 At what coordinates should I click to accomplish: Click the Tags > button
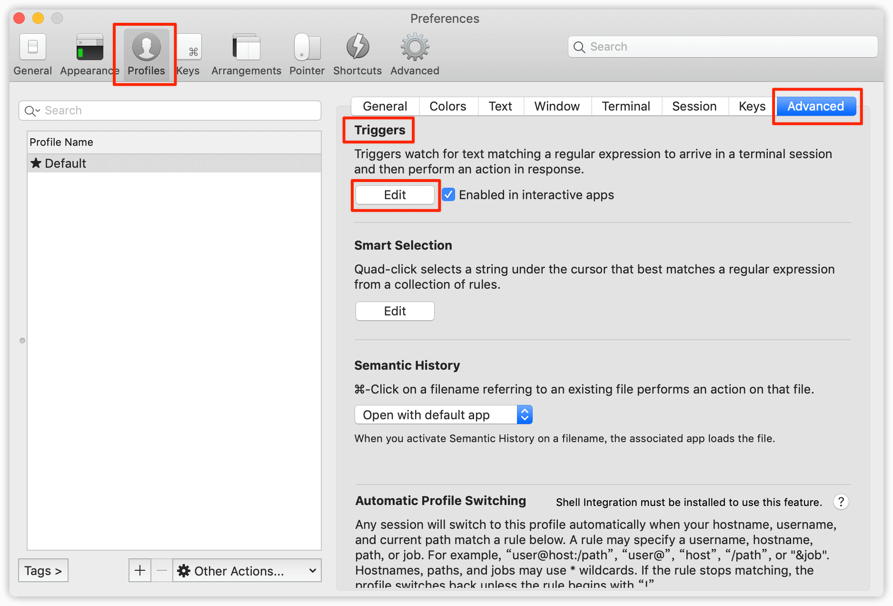click(x=43, y=570)
